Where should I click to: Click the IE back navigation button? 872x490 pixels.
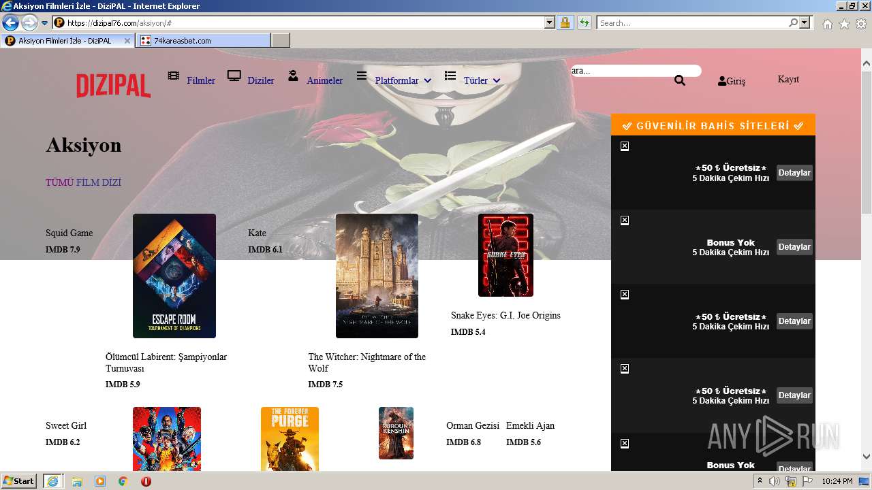pyautogui.click(x=10, y=23)
